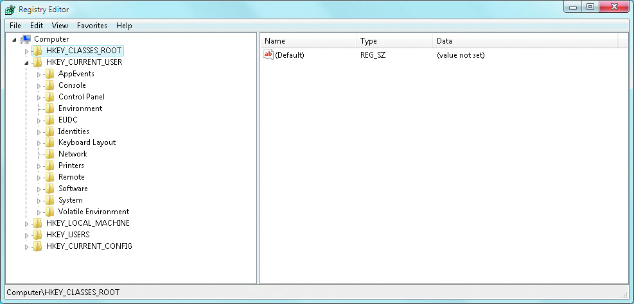Sort values by Type column header

(x=394, y=41)
